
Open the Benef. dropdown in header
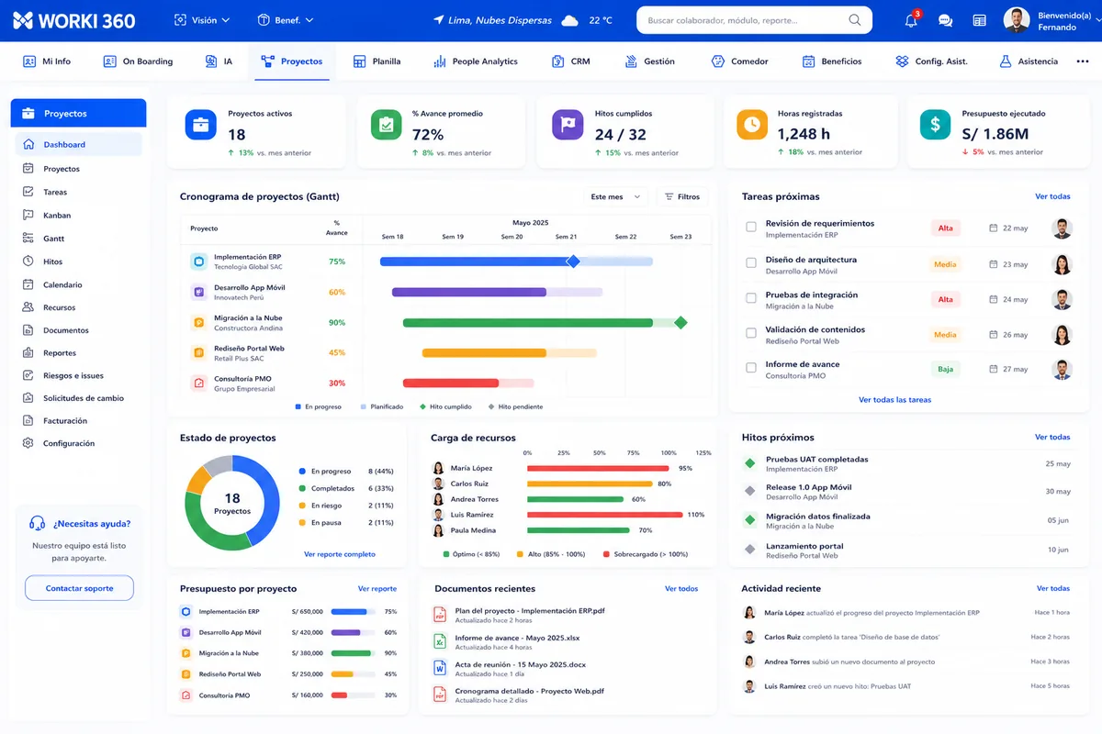286,20
